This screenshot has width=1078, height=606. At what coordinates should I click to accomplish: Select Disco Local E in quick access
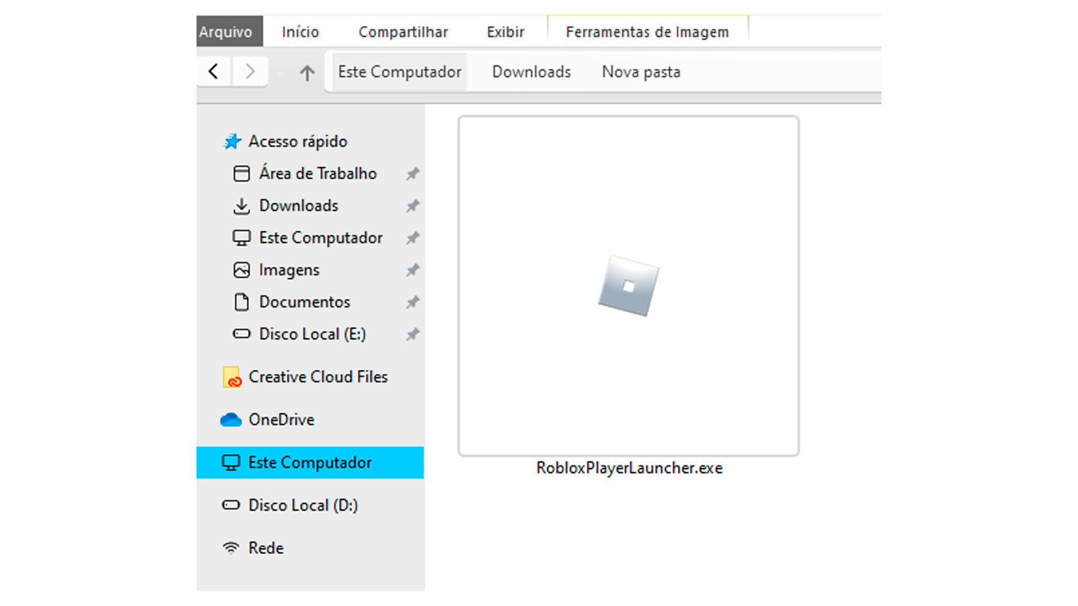311,334
